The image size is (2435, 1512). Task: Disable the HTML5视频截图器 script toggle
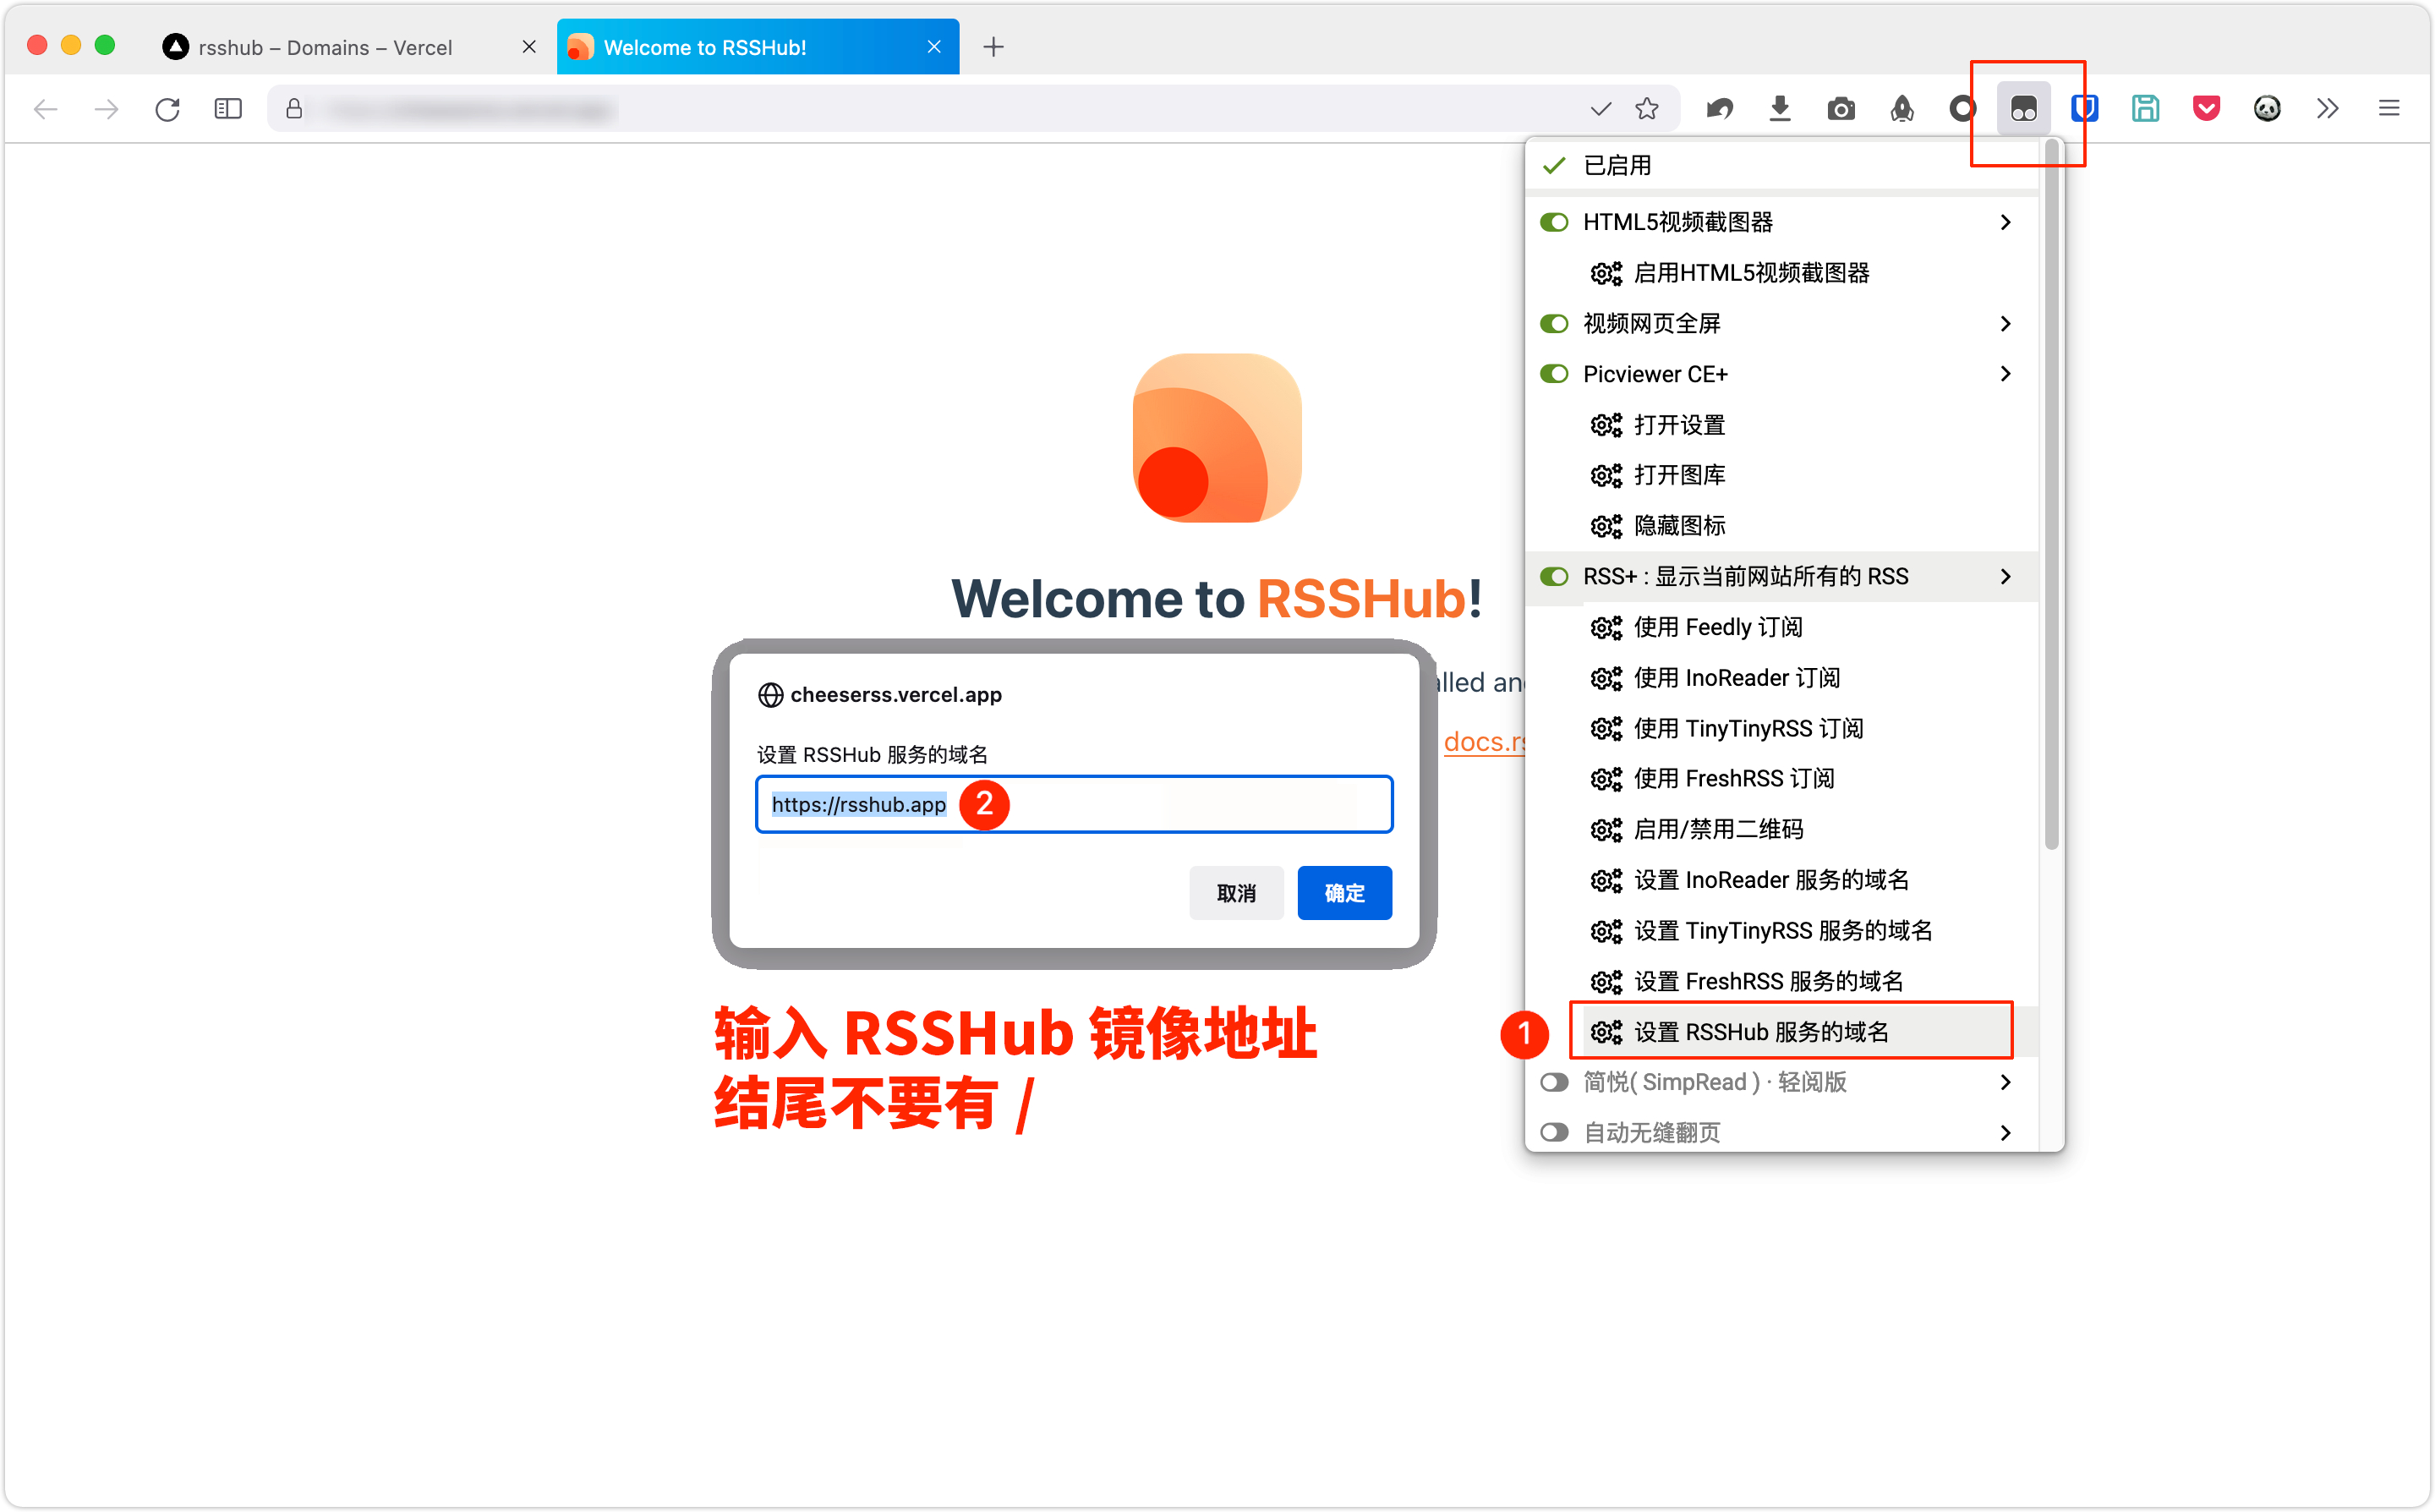1553,222
